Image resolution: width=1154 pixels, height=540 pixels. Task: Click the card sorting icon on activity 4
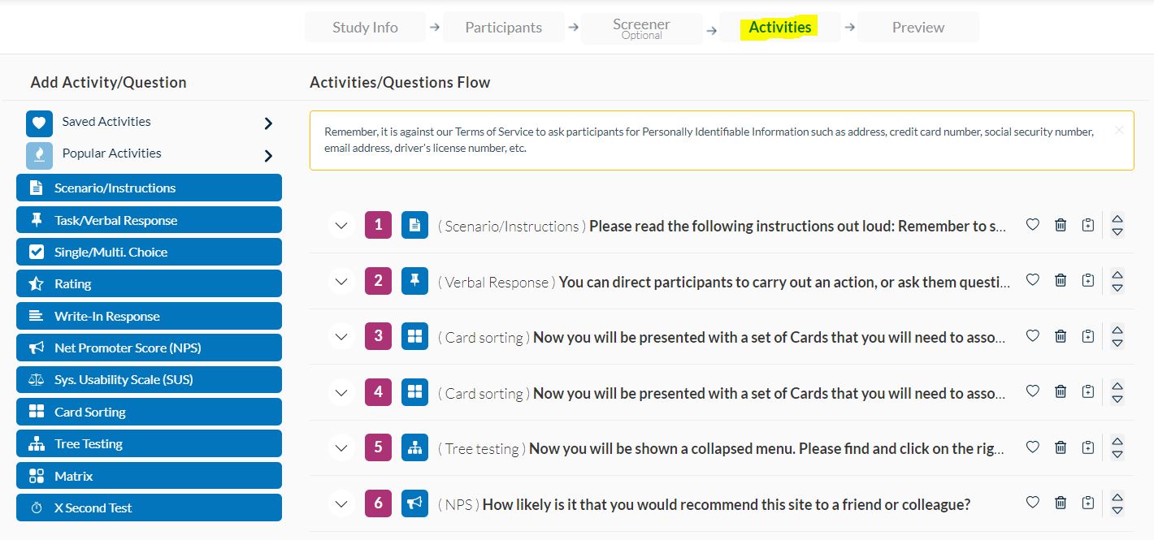pos(414,392)
